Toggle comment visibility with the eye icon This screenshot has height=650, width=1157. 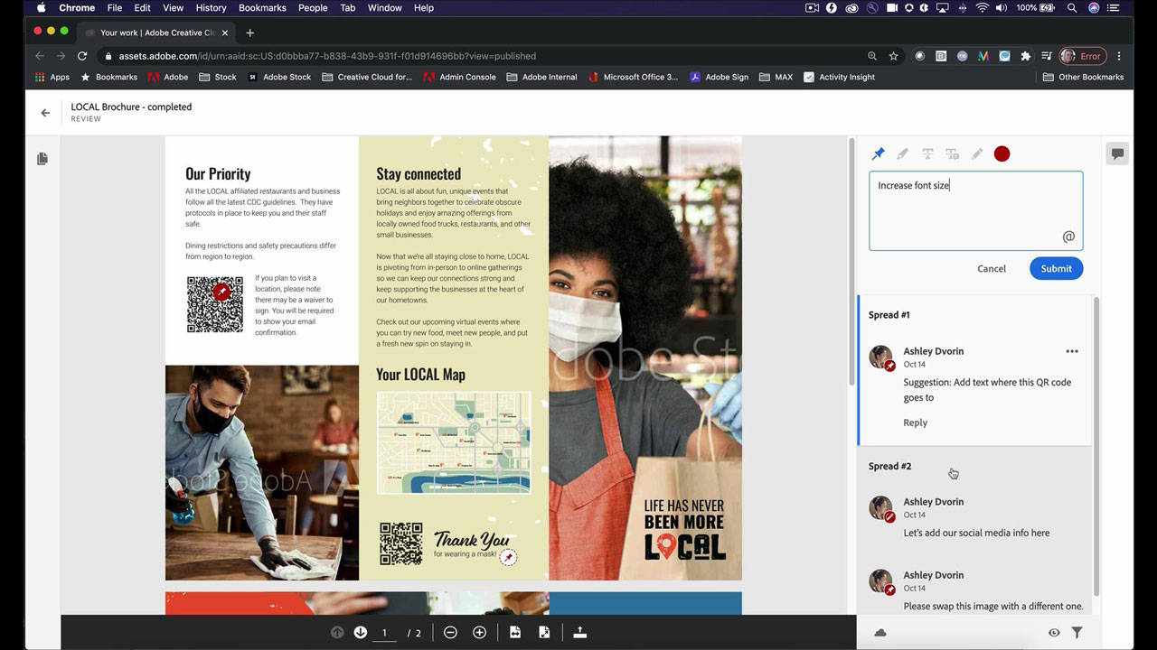[1054, 633]
